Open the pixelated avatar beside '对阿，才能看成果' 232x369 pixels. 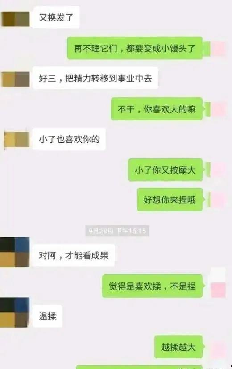pos(15,252)
